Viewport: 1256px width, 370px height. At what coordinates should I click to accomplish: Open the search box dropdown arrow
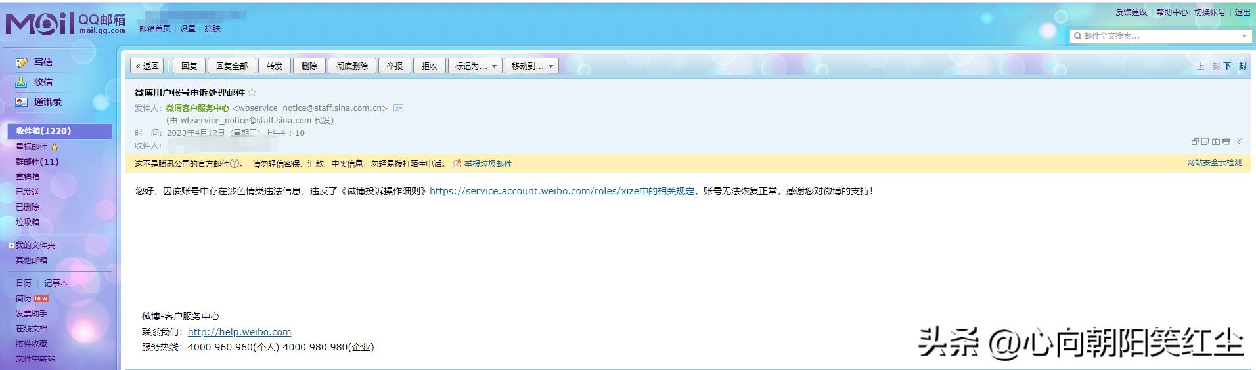point(1244,36)
